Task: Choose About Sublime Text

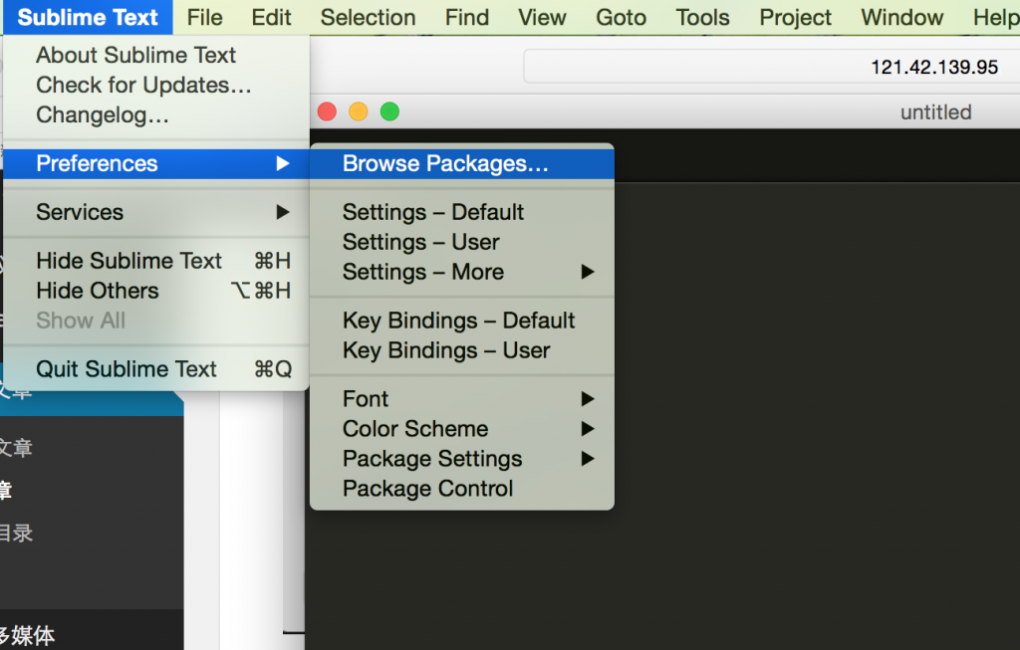Action: click(156, 56)
